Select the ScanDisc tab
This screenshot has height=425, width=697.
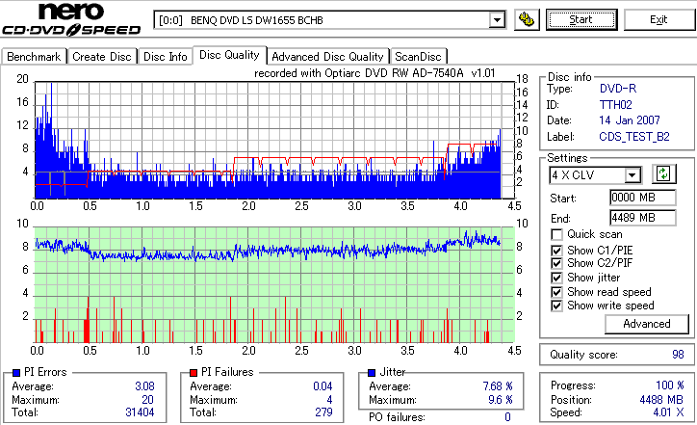pos(418,57)
